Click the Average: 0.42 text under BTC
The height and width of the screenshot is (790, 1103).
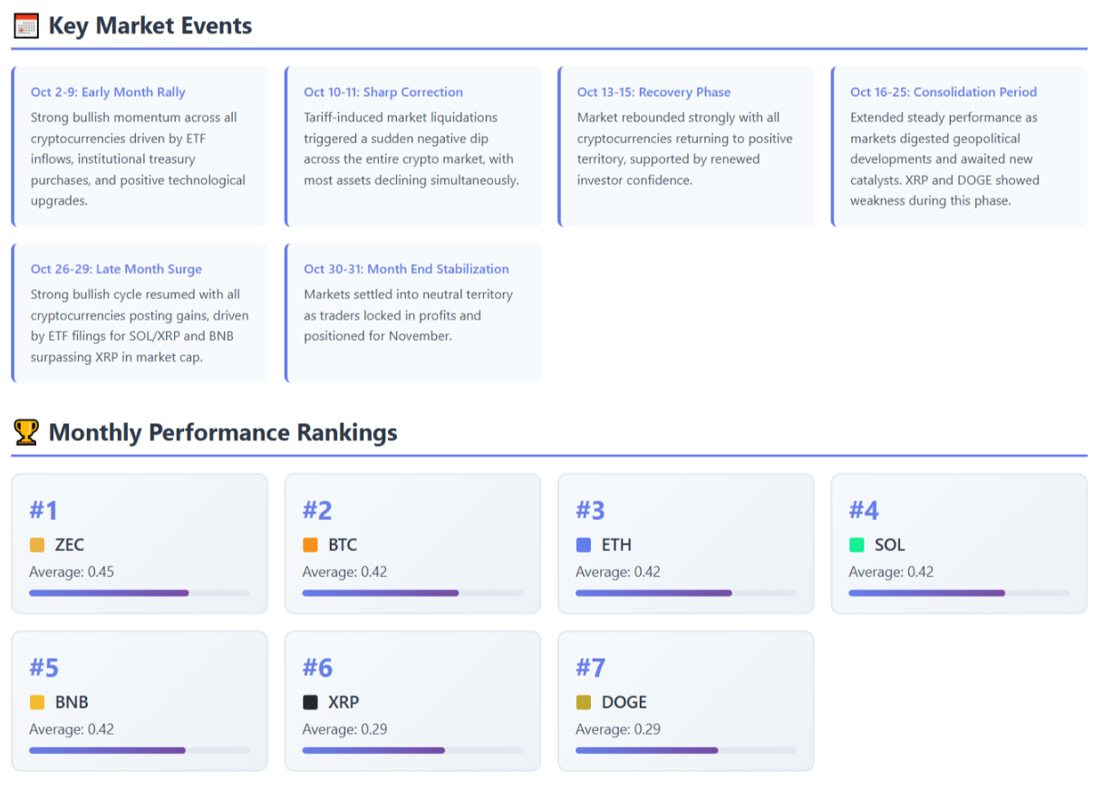click(x=344, y=573)
